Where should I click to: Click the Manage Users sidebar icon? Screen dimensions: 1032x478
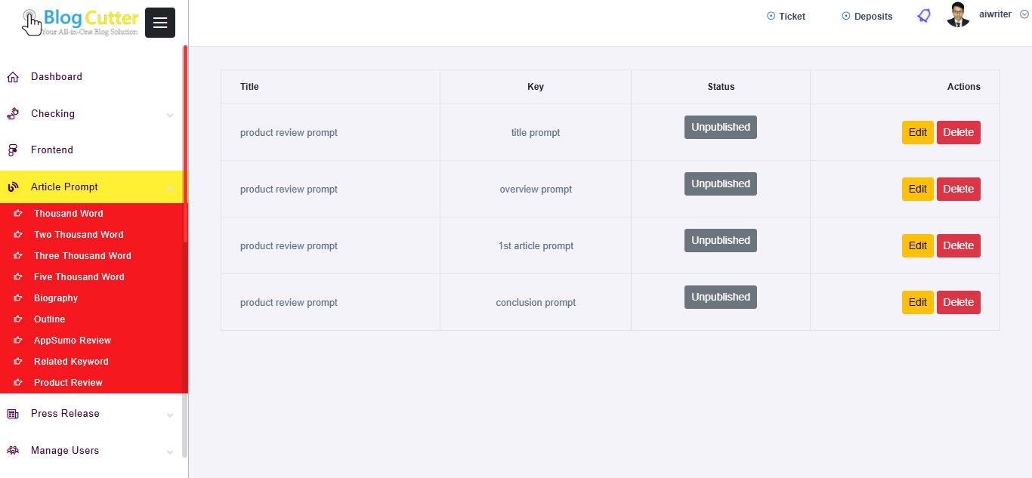tap(13, 451)
